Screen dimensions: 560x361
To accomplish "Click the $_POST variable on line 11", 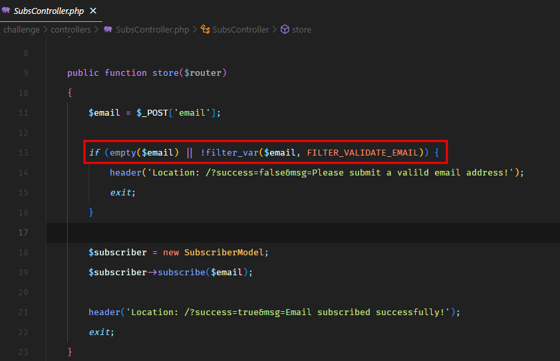I will tap(152, 113).
